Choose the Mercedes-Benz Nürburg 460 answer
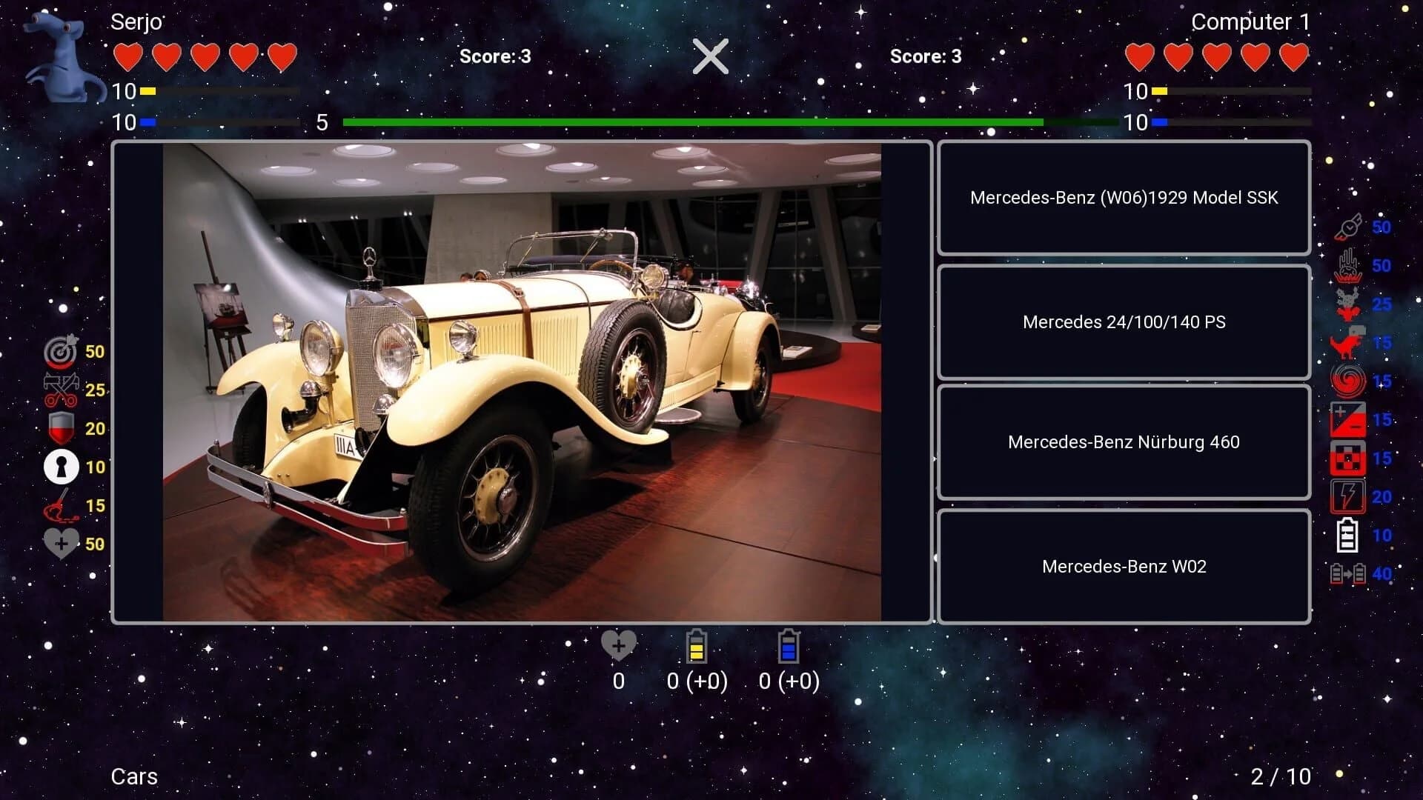Image resolution: width=1423 pixels, height=800 pixels. tap(1124, 442)
